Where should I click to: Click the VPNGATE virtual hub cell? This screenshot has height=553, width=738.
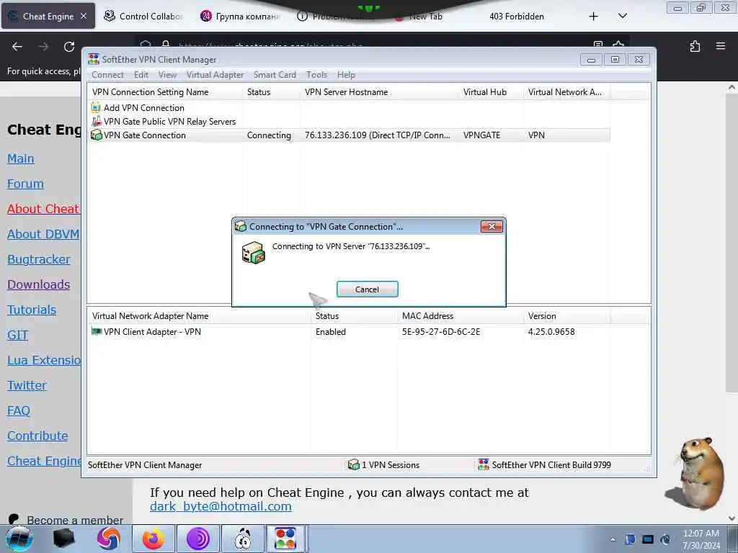(x=481, y=135)
